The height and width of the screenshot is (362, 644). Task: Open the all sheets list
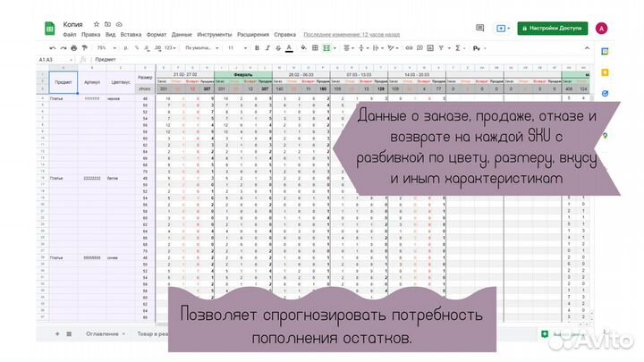(69, 334)
